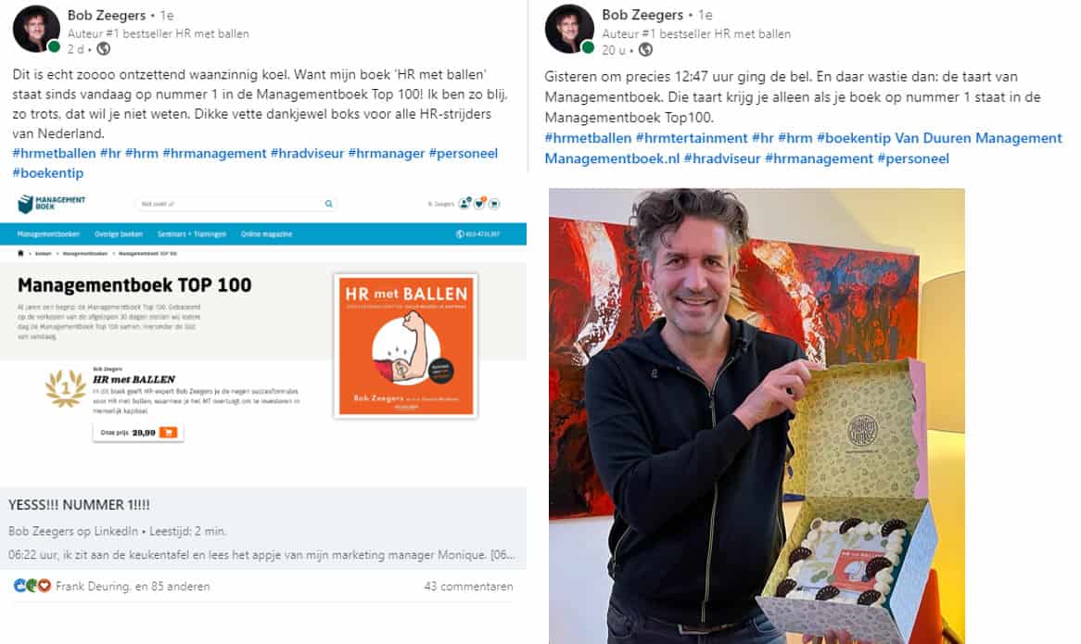Viewport: 1081px width, 644px height.
Task: Open the HR met BALLEN book cover
Action: pos(406,346)
